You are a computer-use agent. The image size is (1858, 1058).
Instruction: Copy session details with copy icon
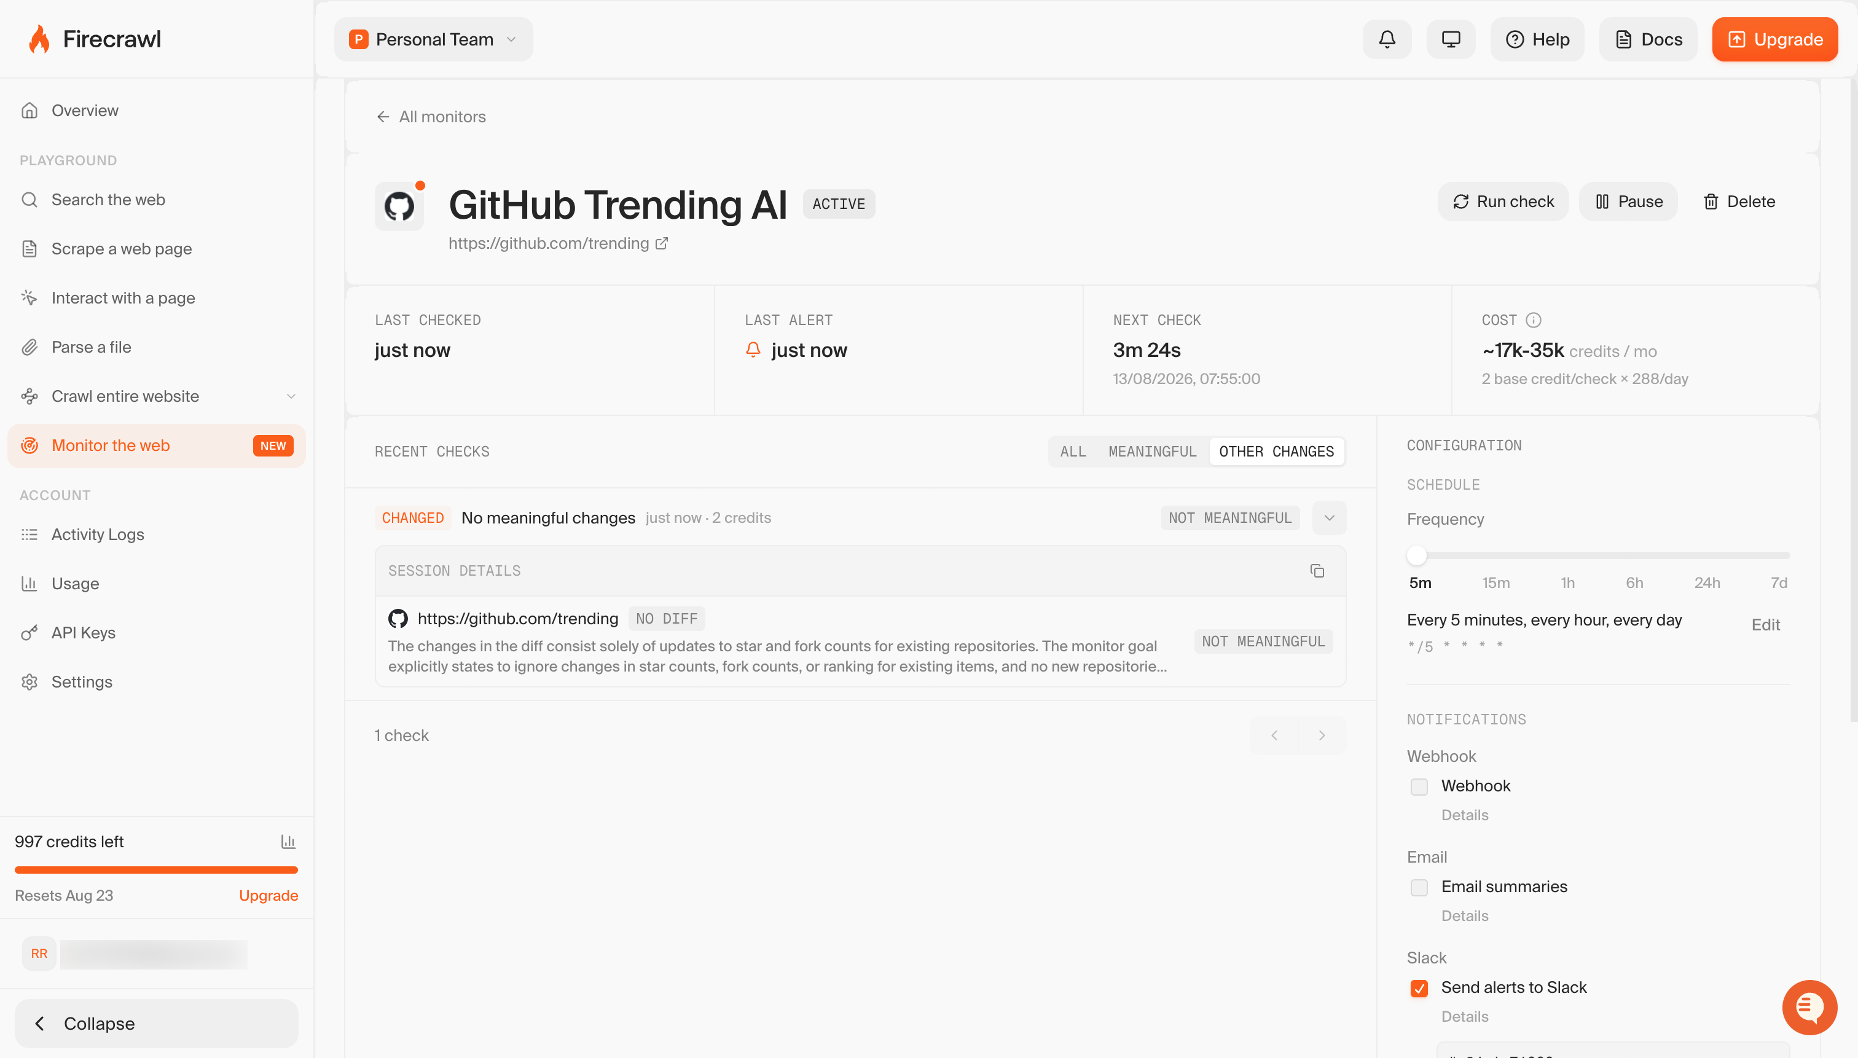coord(1317,571)
